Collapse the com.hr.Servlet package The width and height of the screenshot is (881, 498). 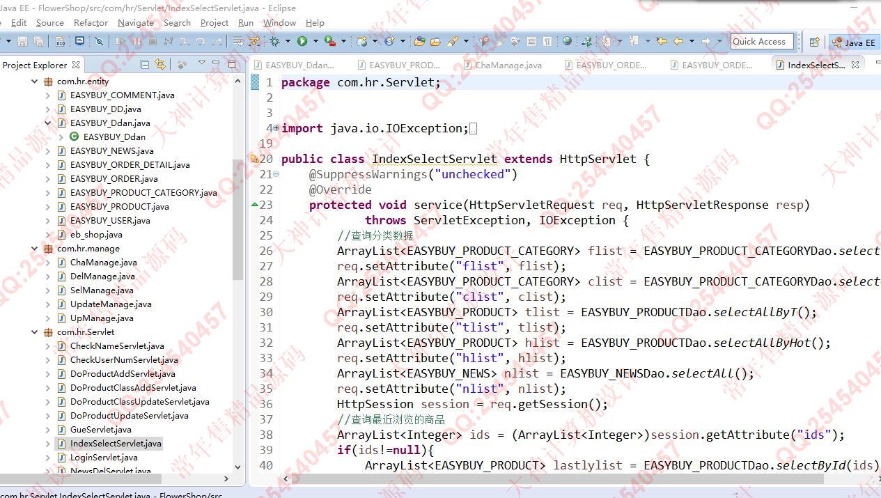click(x=35, y=332)
